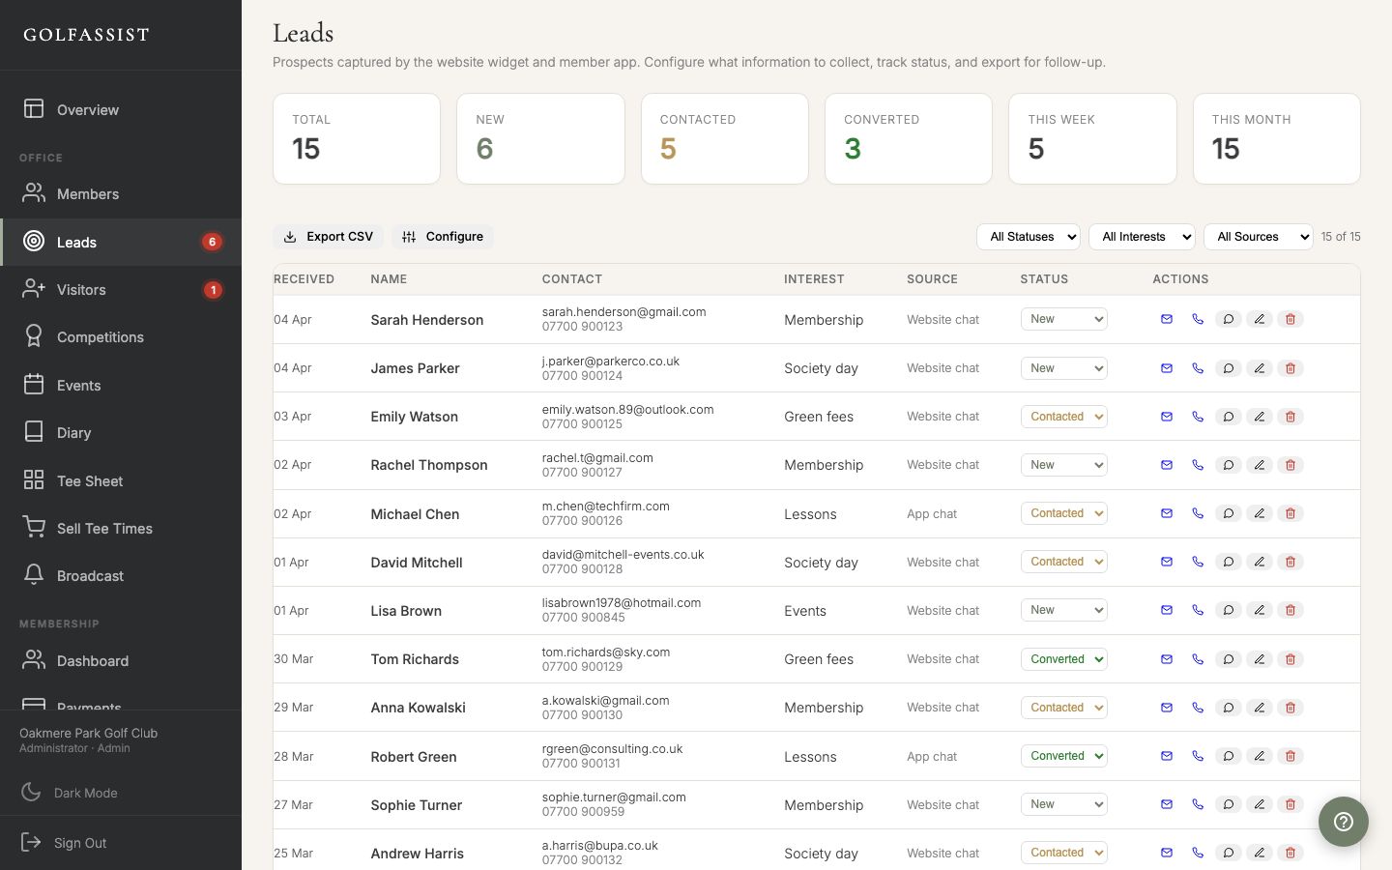Sign Out of GolfAssist
Screen dimensions: 1392x870
(x=79, y=842)
